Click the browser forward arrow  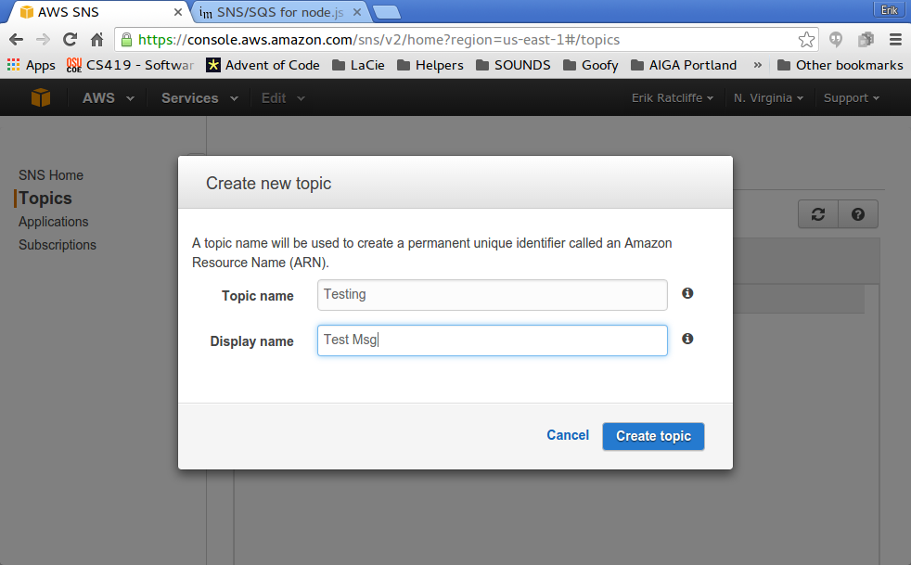tap(43, 40)
